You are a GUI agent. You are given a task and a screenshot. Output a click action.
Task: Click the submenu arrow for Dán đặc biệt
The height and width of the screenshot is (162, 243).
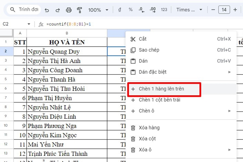coord(229,72)
